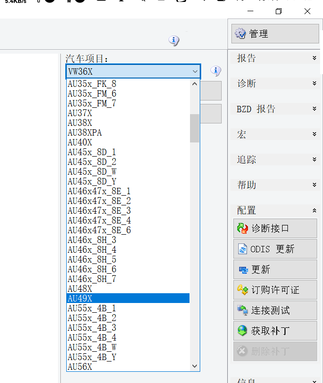Expand the 追踪 trace section

pyautogui.click(x=314, y=160)
